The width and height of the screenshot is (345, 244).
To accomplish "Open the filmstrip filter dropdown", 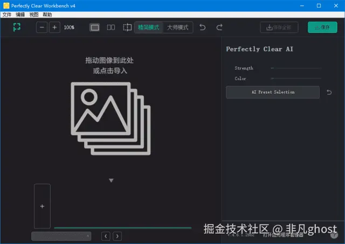I will (x=61, y=236).
